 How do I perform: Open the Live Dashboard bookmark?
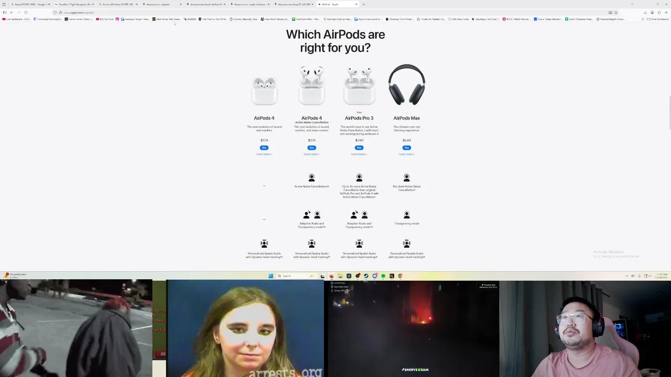pyautogui.click(x=17, y=19)
